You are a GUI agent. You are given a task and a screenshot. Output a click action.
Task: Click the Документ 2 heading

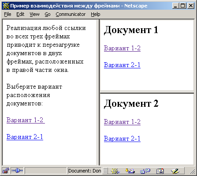coord(131,104)
